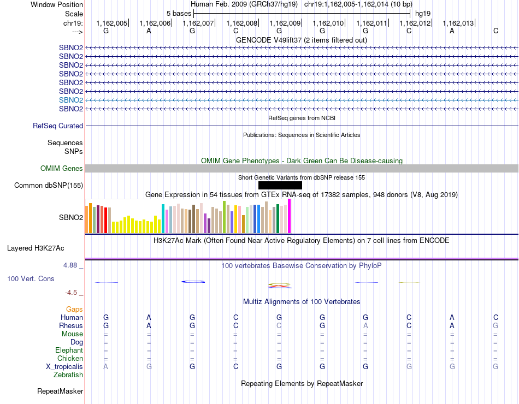Click the Scale label
The width and height of the screenshot is (519, 404).
74,14
